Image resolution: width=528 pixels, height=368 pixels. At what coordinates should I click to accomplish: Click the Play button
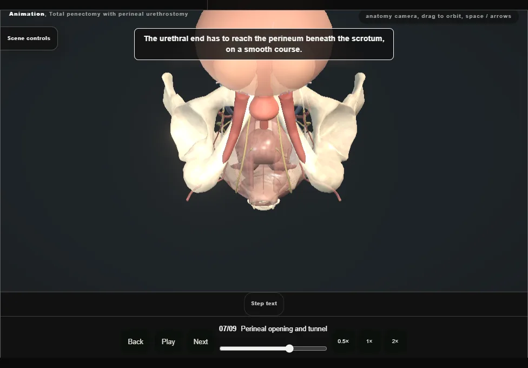pos(168,341)
